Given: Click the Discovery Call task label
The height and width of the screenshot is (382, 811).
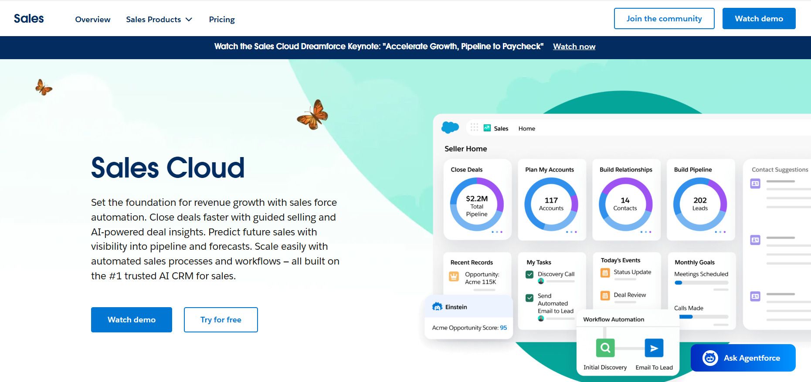Looking at the screenshot, I should click(556, 274).
